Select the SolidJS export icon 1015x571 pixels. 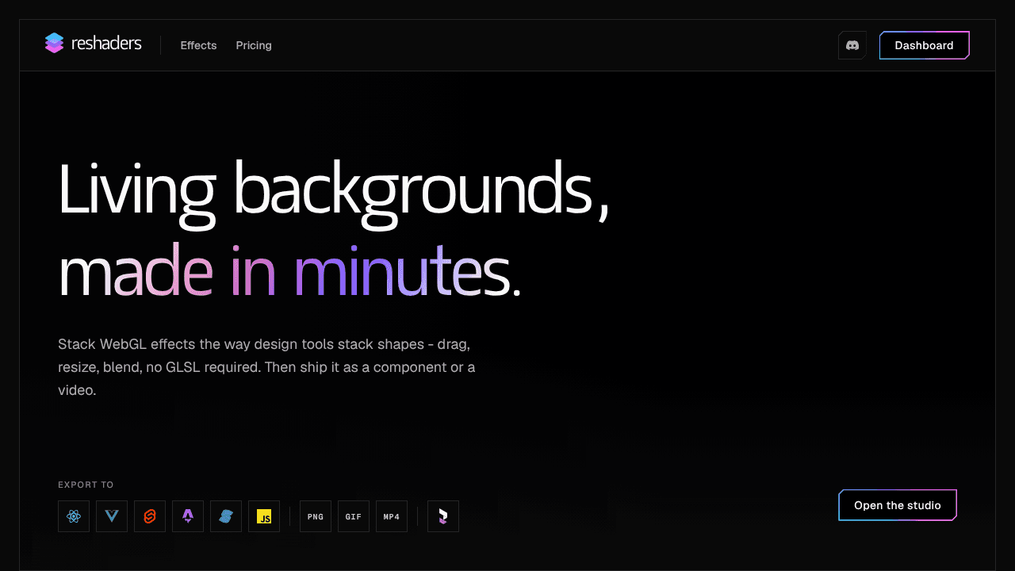(226, 516)
